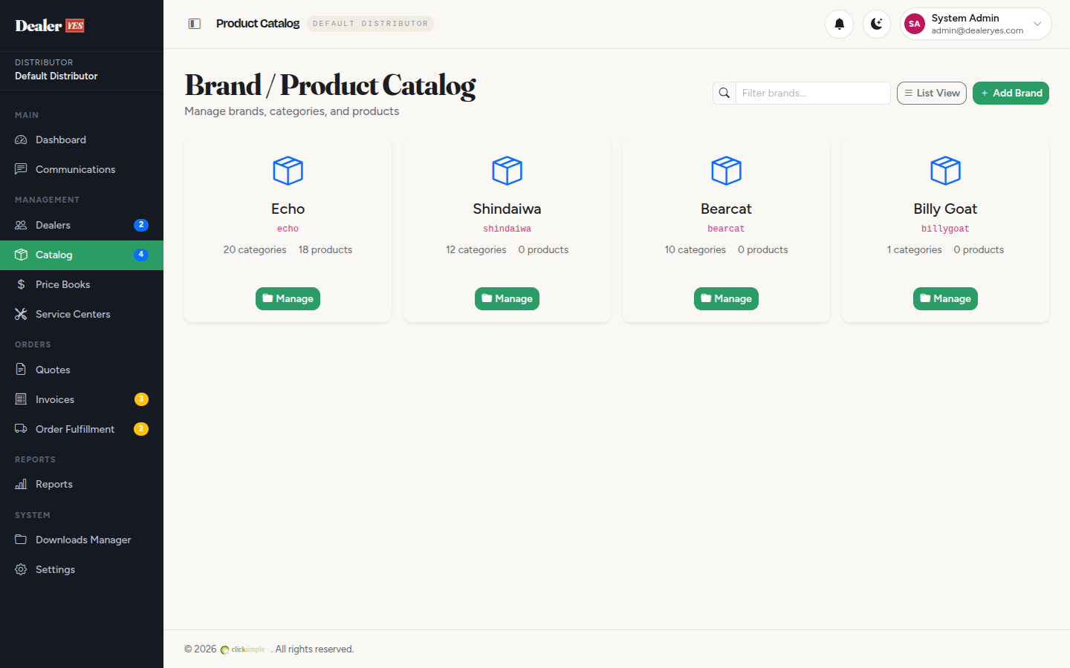Click the Dealers badge showing 2
The width and height of the screenshot is (1070, 668).
click(x=141, y=225)
